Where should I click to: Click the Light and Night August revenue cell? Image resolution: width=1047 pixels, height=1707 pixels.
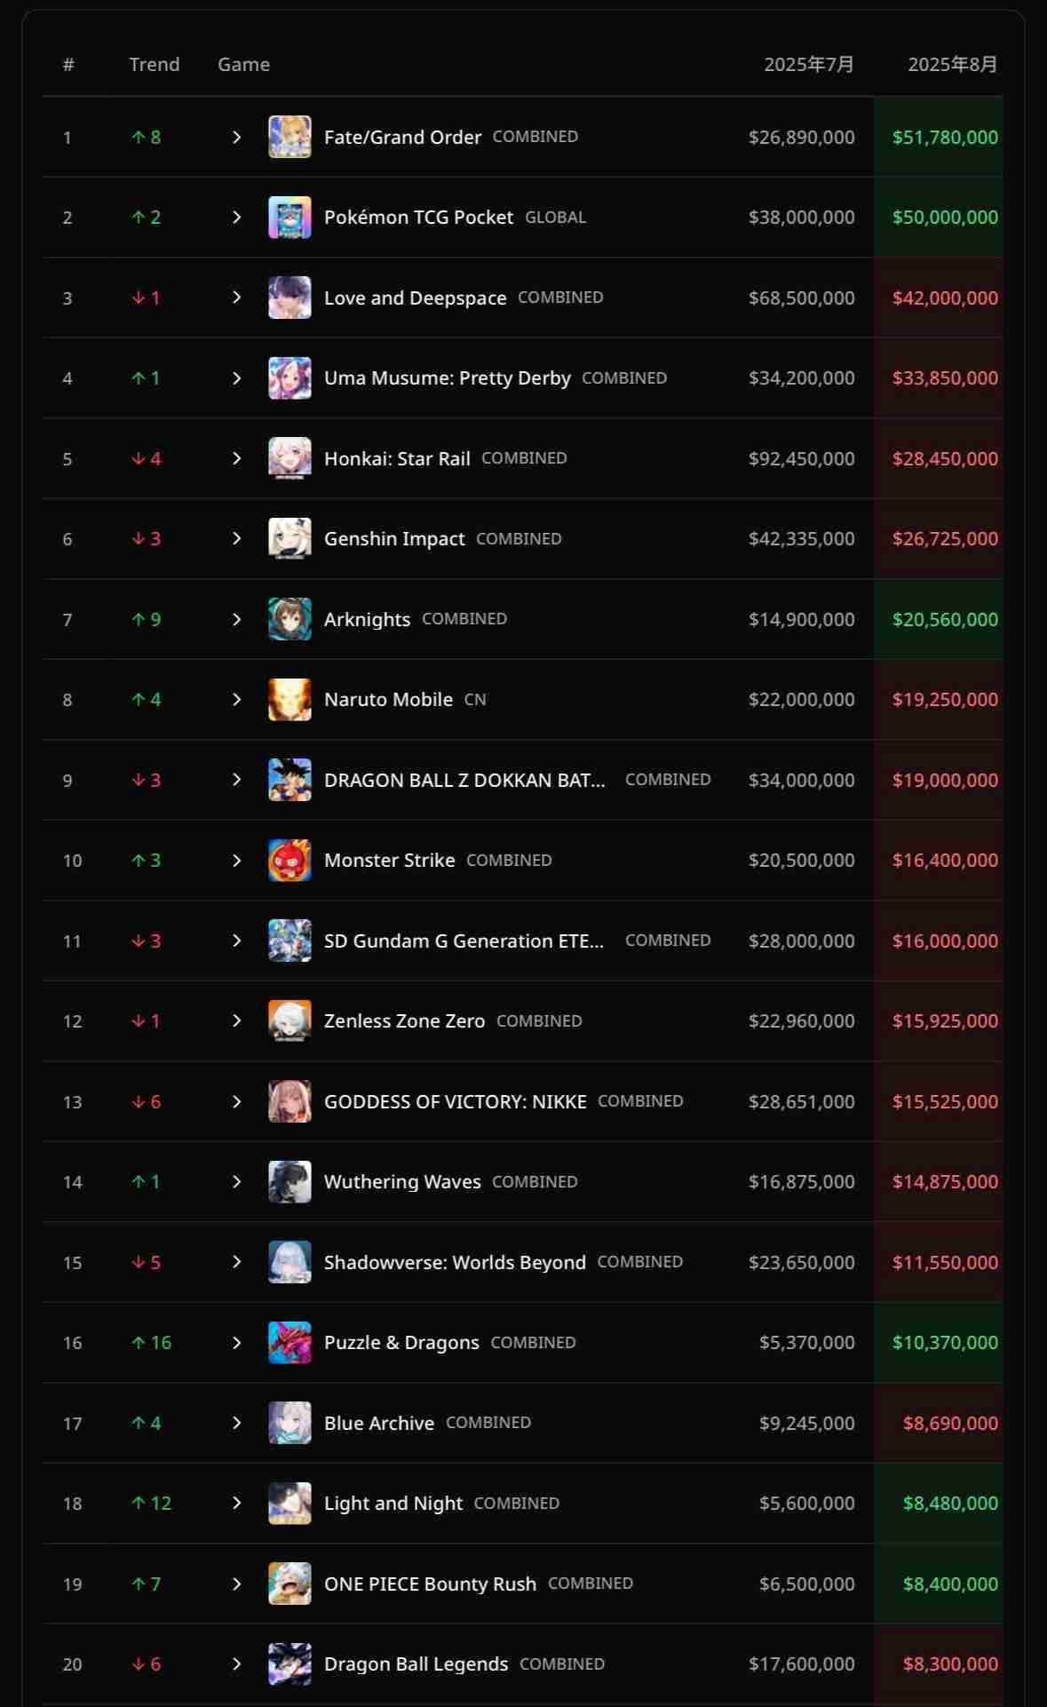click(x=939, y=1504)
